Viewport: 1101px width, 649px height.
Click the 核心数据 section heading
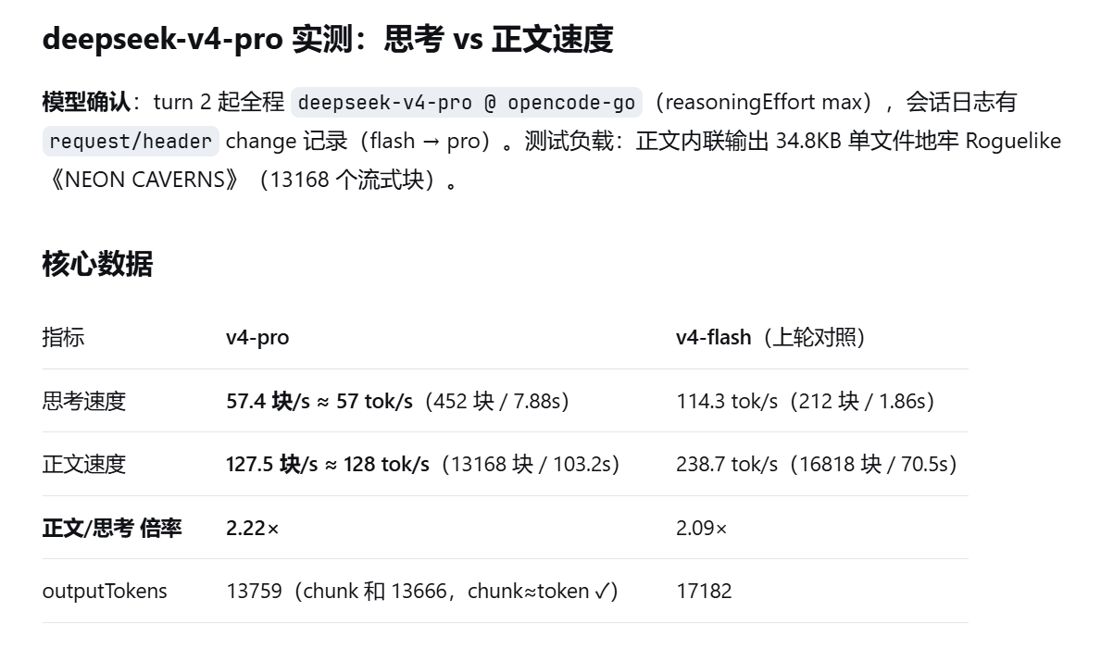pos(97,264)
